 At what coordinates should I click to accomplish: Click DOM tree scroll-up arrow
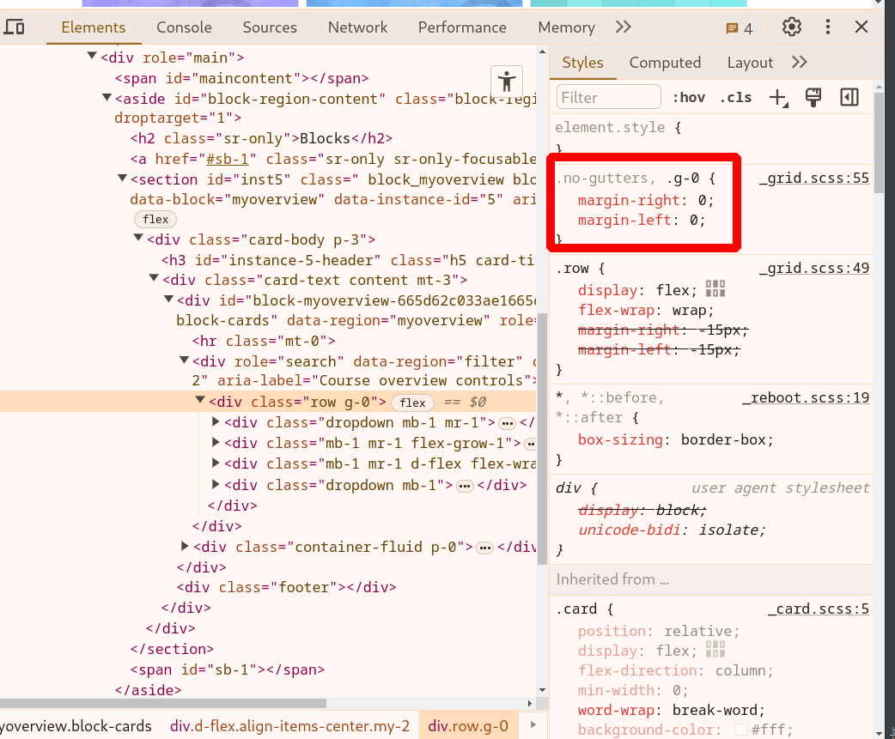(542, 51)
